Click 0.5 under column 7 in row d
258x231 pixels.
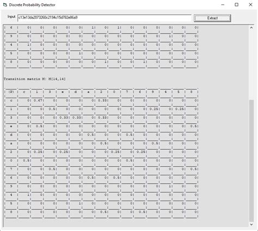click(x=129, y=135)
